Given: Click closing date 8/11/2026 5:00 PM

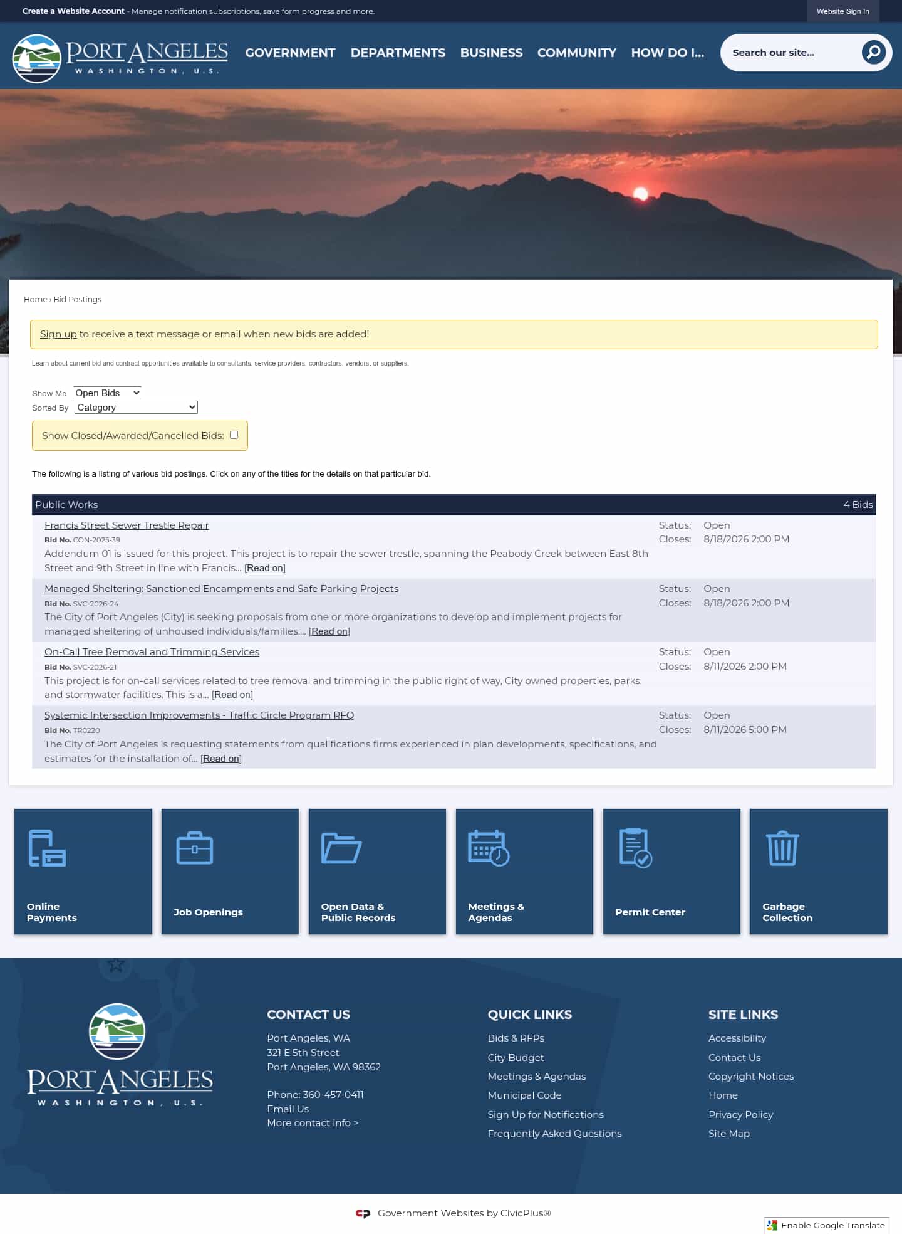Looking at the screenshot, I should tap(745, 729).
